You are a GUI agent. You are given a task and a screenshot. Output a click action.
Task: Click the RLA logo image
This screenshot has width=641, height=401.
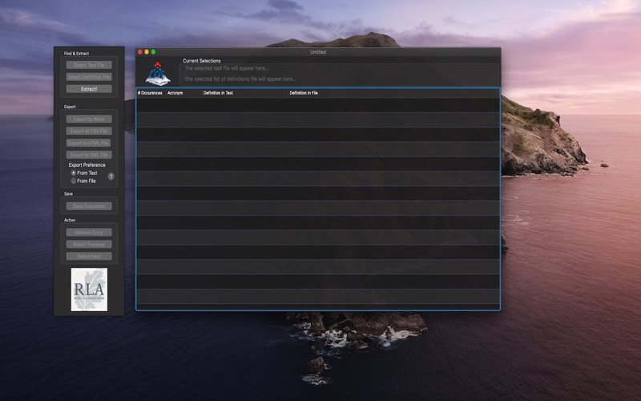tap(89, 290)
